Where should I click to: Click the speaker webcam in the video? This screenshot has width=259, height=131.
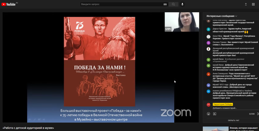pyautogui.click(x=181, y=22)
